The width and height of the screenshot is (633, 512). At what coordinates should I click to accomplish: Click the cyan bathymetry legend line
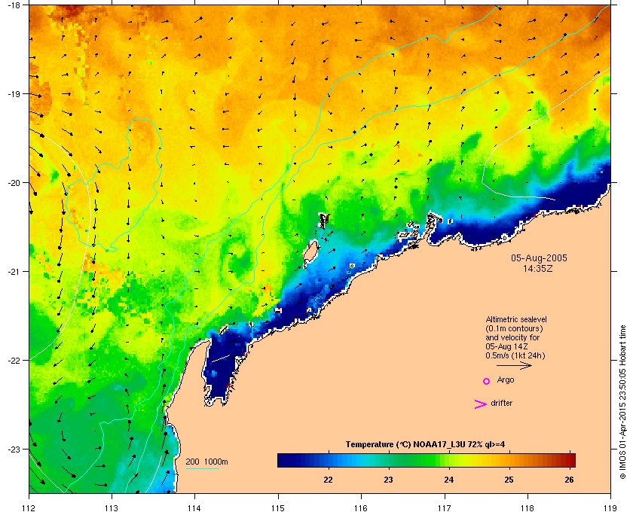click(202, 468)
